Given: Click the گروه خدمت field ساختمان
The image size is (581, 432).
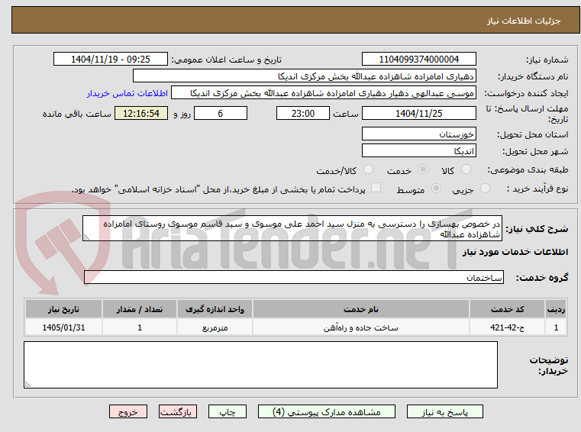Looking at the screenshot, I should (x=294, y=277).
